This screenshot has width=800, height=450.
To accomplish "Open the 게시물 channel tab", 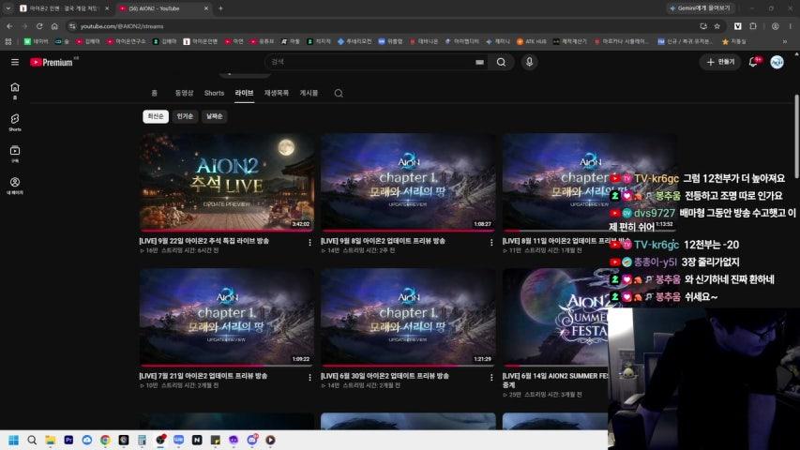I will click(x=309, y=93).
